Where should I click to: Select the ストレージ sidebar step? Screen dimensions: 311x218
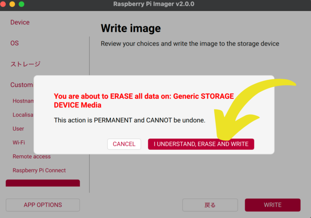coord(25,64)
